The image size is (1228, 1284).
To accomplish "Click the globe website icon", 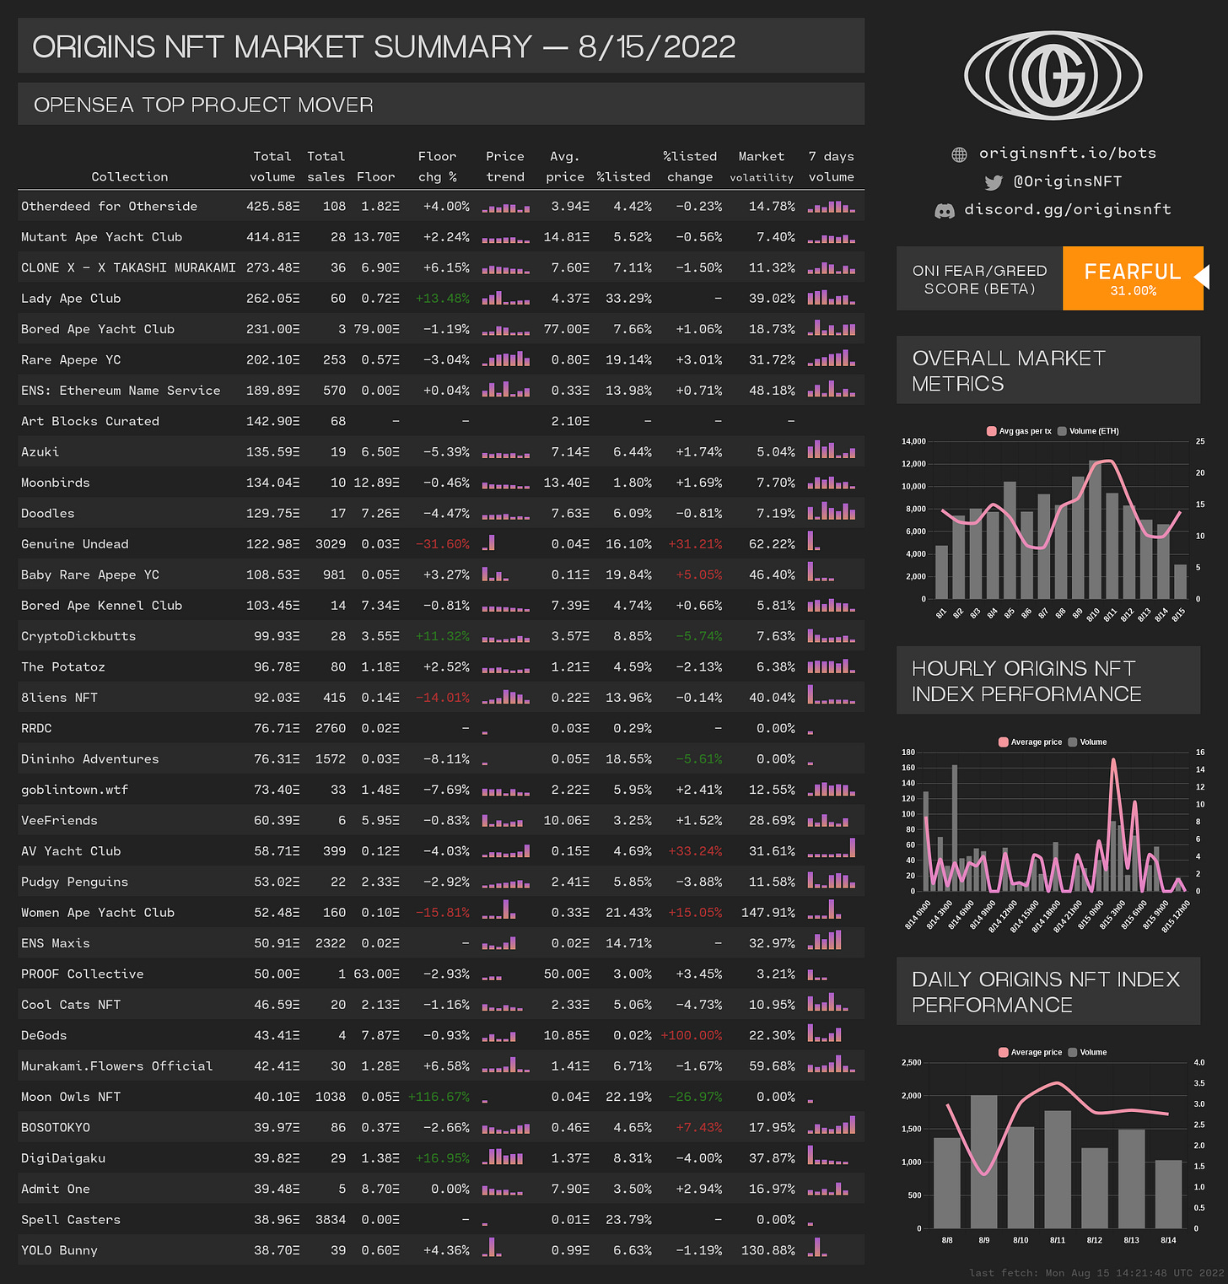I will 959,154.
